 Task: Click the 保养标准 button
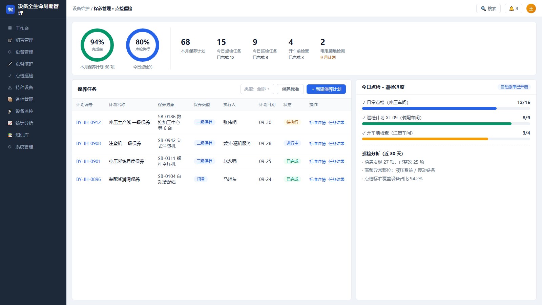290,89
